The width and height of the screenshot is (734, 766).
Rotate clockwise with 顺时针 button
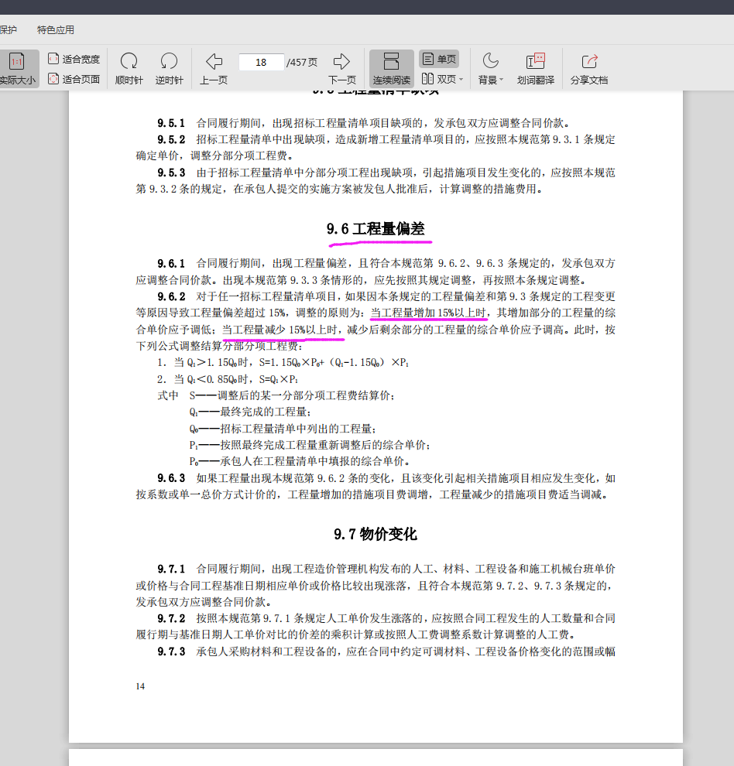click(x=129, y=69)
